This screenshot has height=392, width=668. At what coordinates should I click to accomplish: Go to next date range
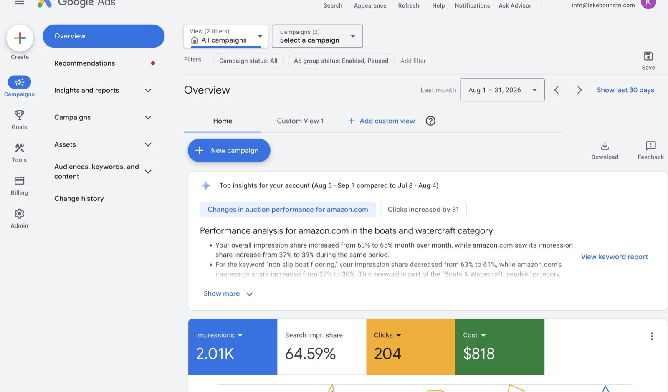(x=579, y=90)
